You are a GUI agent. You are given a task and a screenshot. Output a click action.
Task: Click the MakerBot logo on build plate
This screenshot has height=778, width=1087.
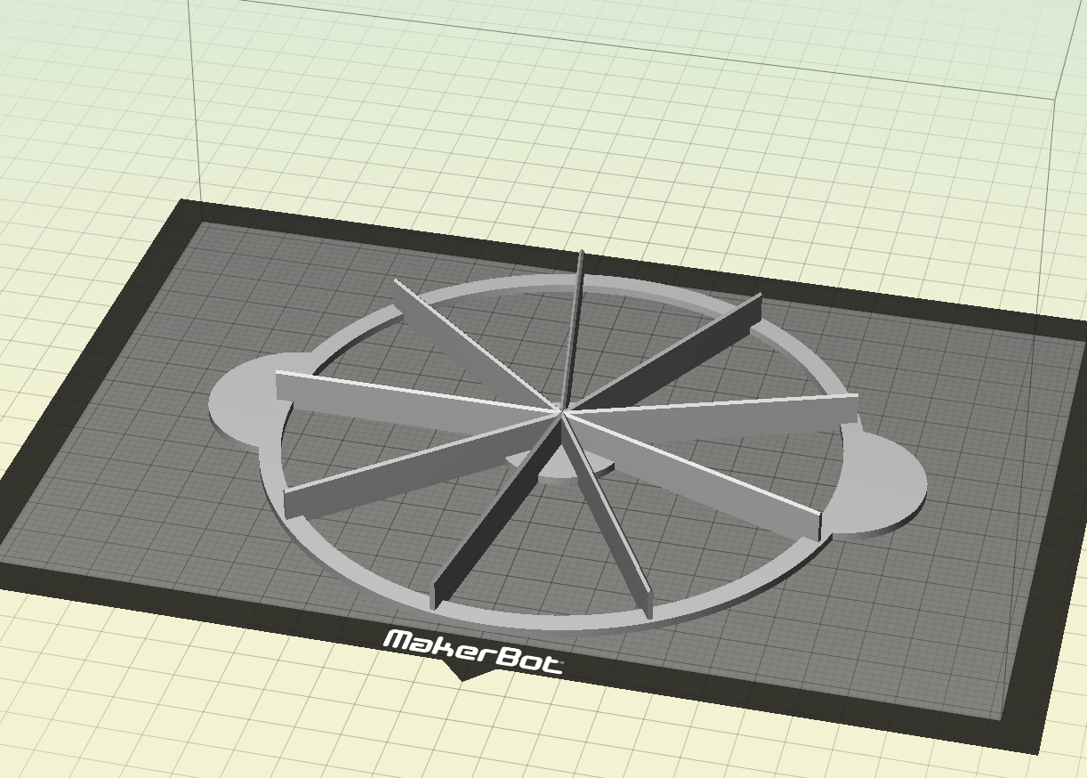click(x=472, y=652)
